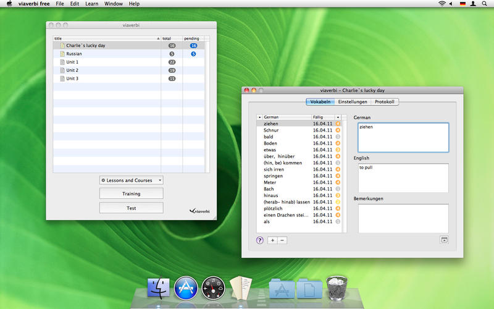The image size is (494, 309).
Task: Select the Russian lesson row
Action: pyautogui.click(x=129, y=54)
